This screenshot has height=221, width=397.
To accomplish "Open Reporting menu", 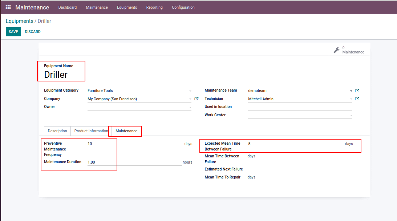I will (154, 7).
